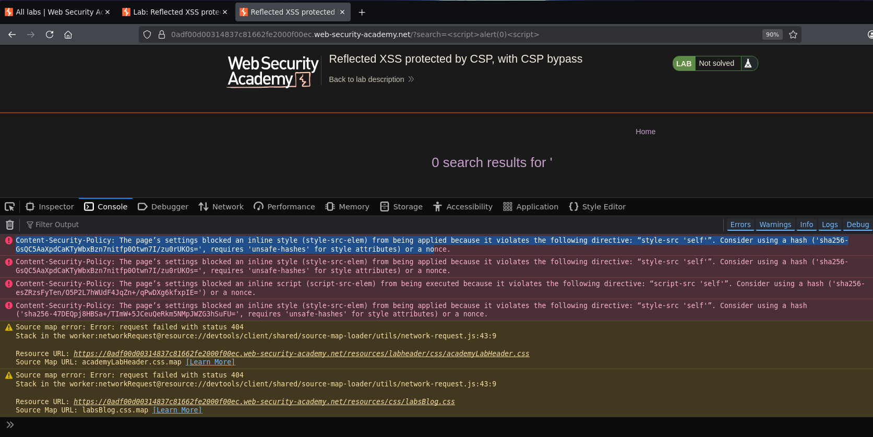Open the Memory panel

pos(347,207)
